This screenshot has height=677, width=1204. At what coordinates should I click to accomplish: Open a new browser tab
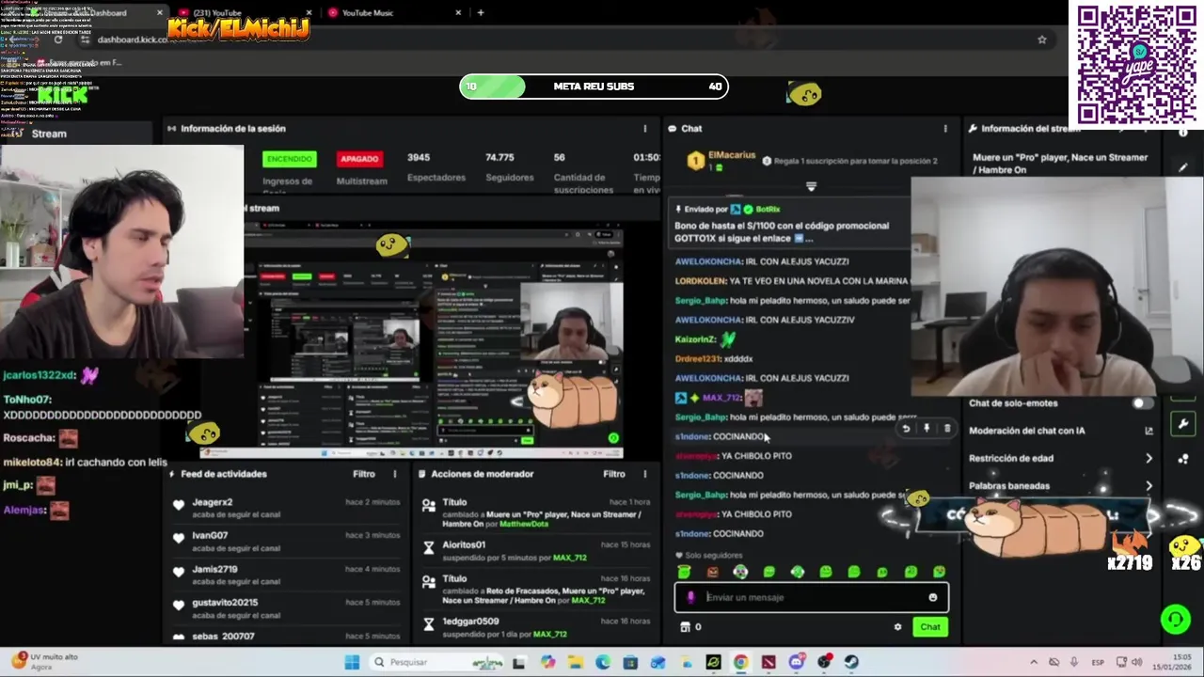(481, 12)
